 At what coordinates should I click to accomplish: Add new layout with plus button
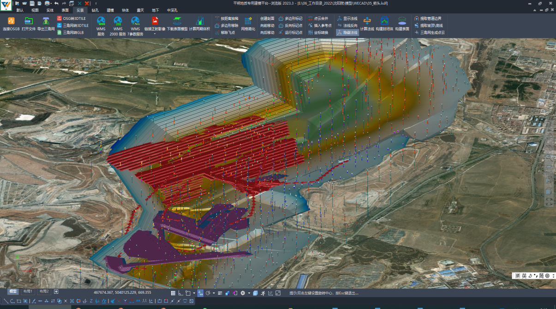56,291
